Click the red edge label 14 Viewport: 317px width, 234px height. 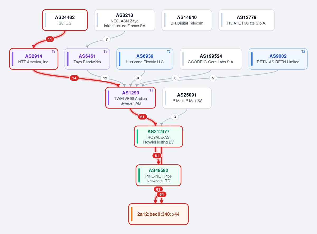(x=74, y=78)
